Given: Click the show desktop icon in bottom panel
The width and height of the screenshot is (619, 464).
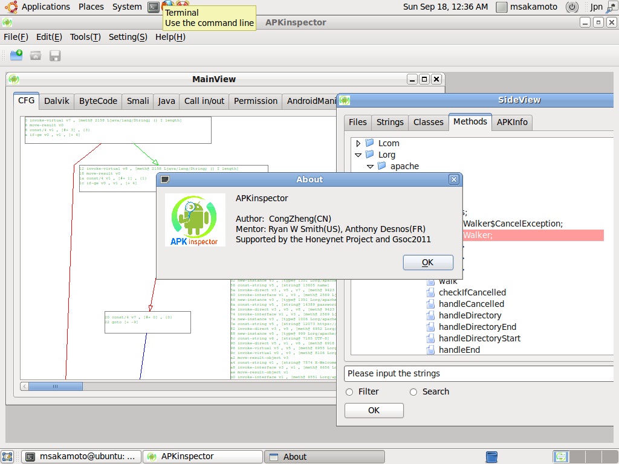Looking at the screenshot, I should coord(7,457).
